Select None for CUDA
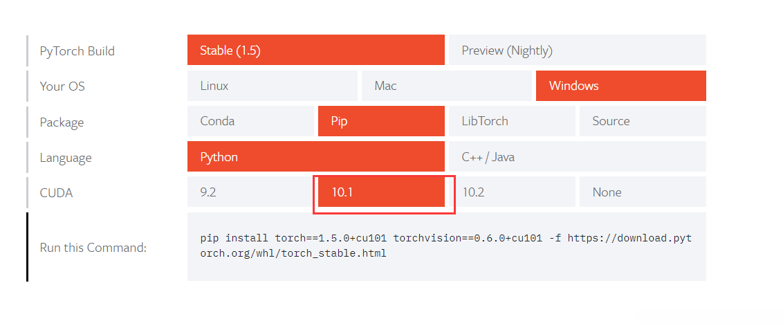Viewport: 783px width, 330px height. pos(642,192)
